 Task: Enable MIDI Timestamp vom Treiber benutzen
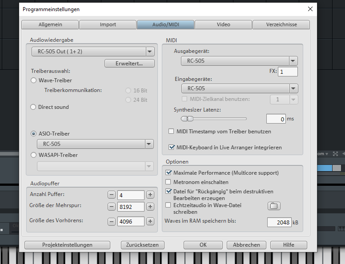click(x=171, y=132)
